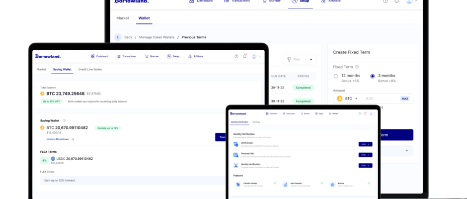Open Transactions nav item on small front tablet

289,113
